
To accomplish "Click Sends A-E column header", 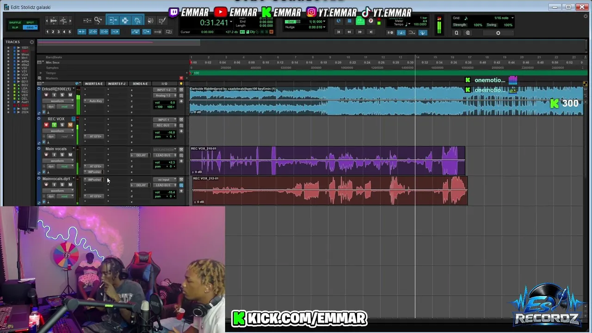I will click(140, 84).
